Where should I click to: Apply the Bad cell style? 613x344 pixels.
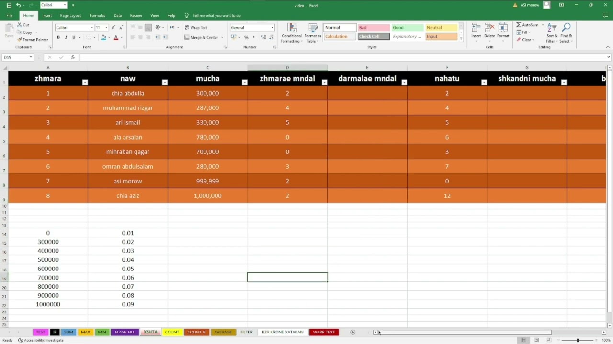pyautogui.click(x=374, y=28)
